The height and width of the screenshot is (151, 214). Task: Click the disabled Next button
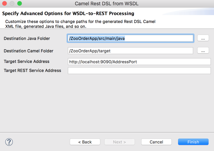pos(119,142)
